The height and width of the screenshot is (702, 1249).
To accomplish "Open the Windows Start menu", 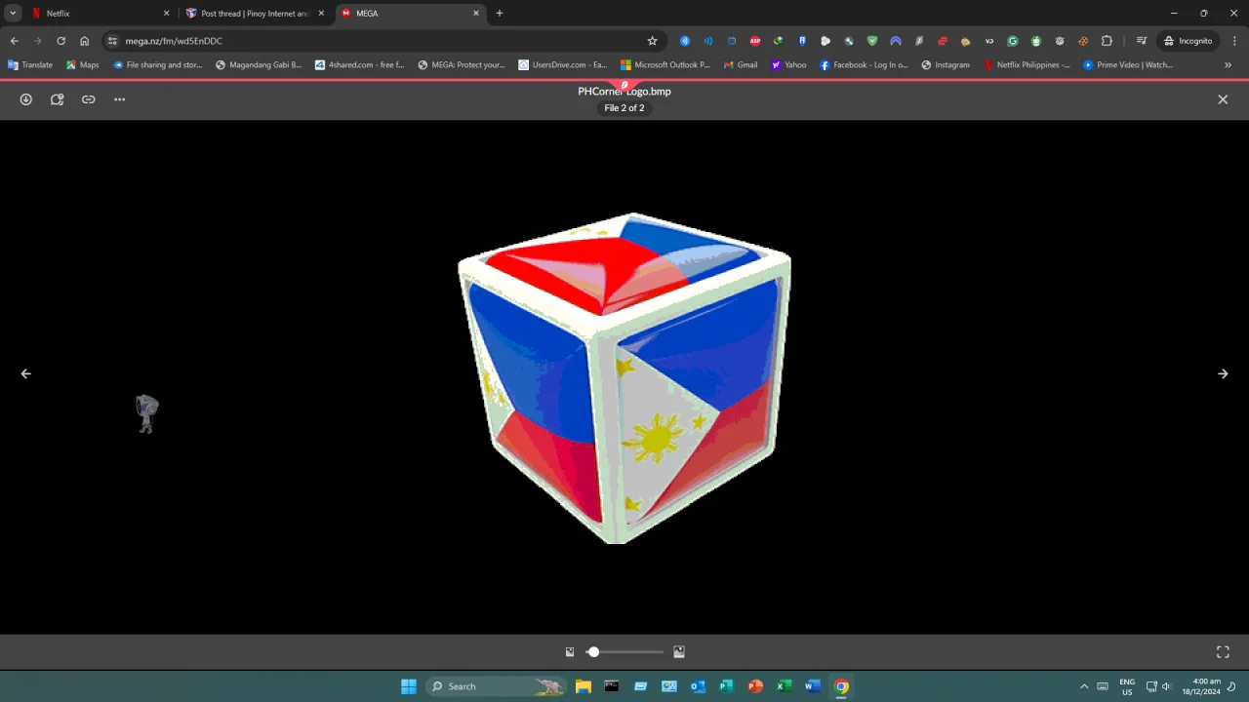I will point(409,686).
